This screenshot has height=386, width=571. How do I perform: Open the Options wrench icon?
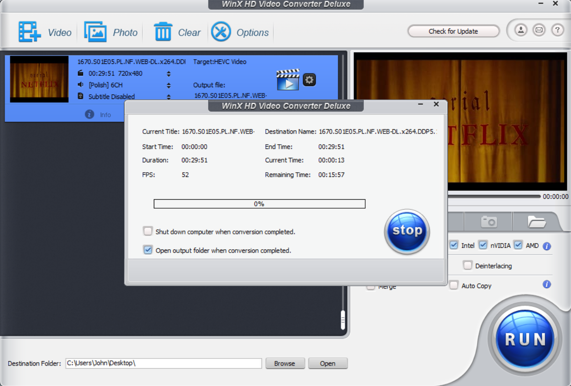tap(221, 32)
